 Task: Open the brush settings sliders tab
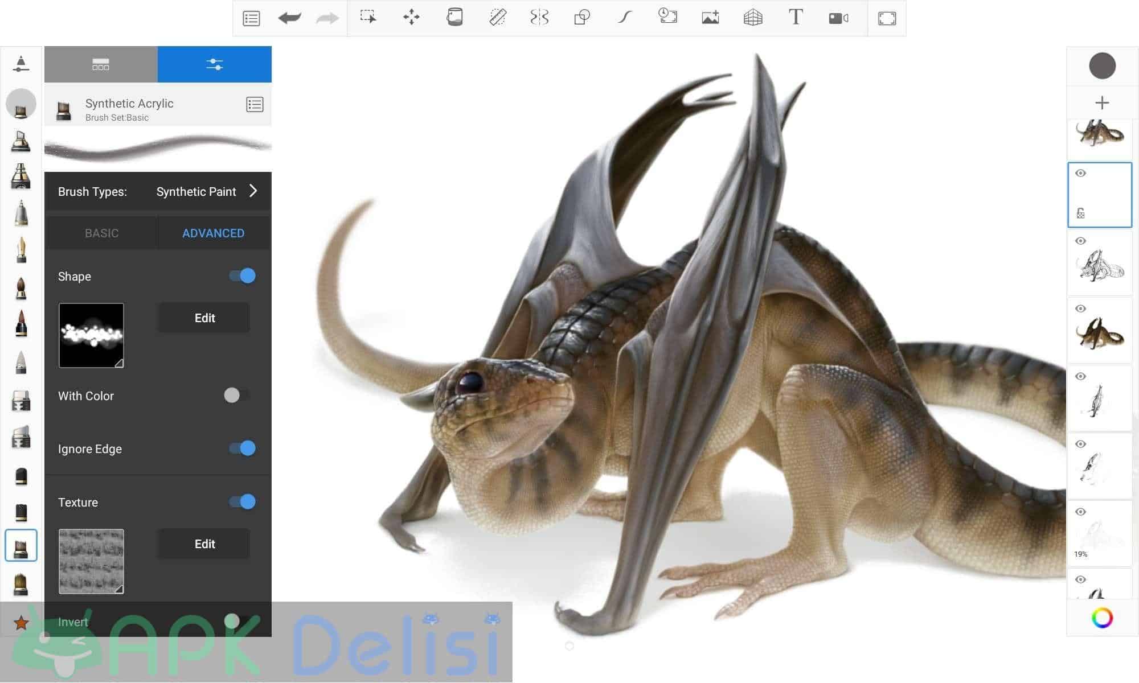215,64
